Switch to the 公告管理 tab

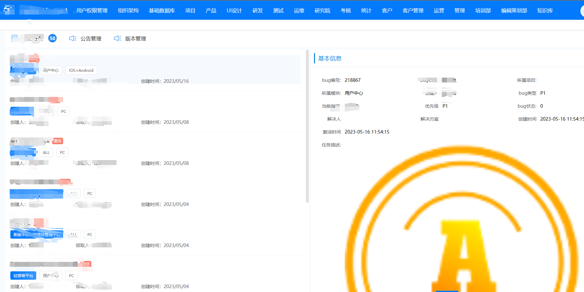[91, 38]
